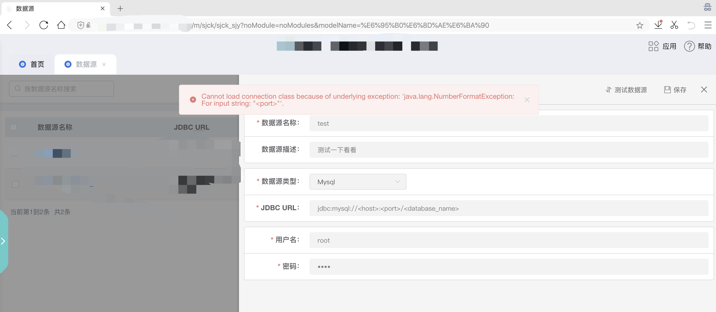
Task: Reload the page with the browser refresh icon
Action: tap(44, 25)
